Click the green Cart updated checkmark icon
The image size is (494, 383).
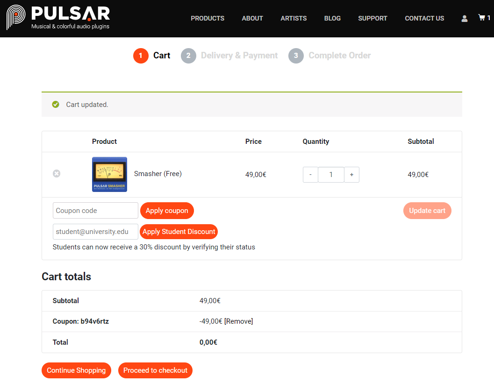click(x=56, y=105)
